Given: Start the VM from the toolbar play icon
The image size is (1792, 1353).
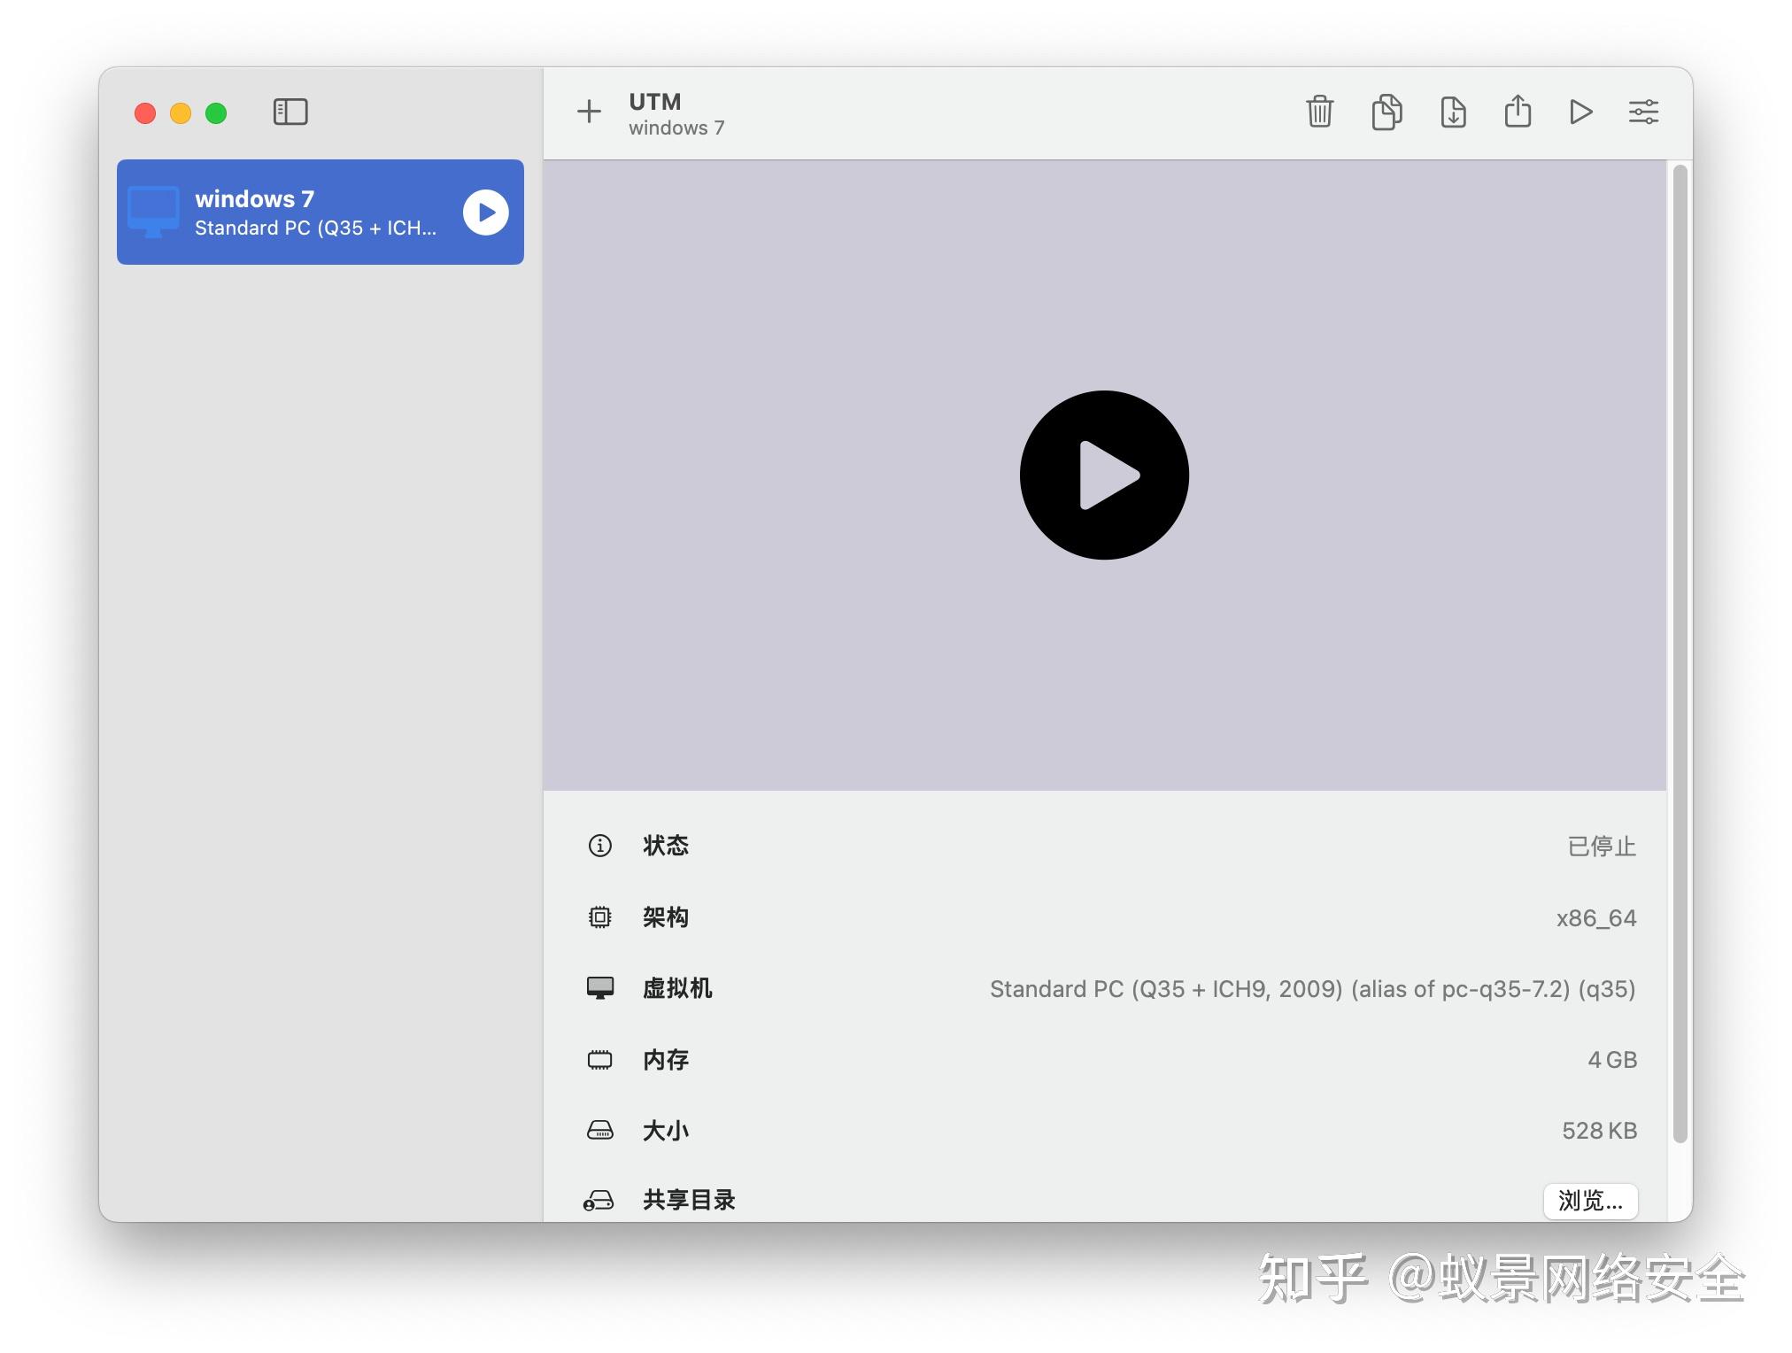Looking at the screenshot, I should pos(1581,112).
